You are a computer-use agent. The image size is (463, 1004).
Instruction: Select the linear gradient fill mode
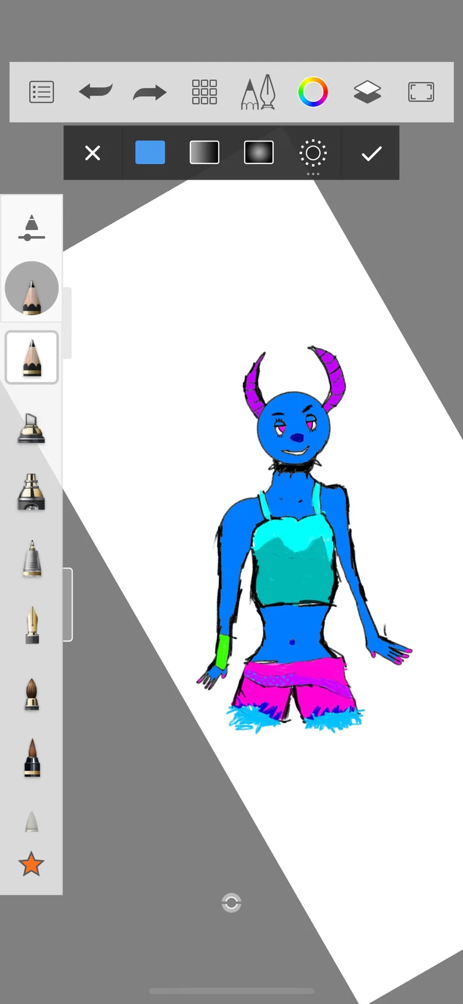pos(204,152)
